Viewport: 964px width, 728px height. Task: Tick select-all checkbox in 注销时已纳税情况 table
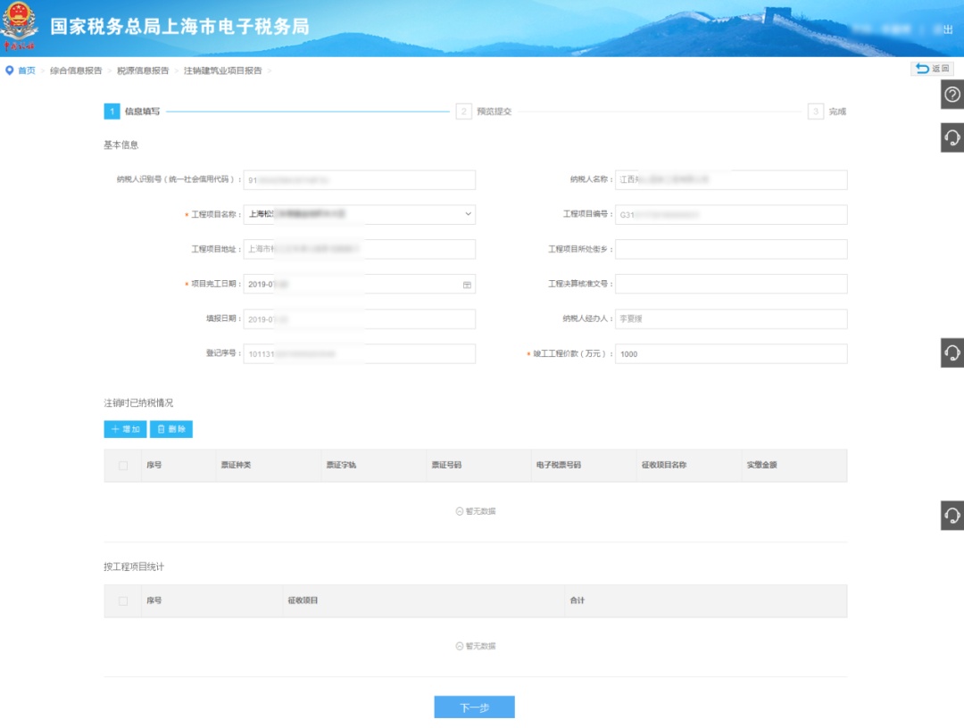pyautogui.click(x=123, y=466)
